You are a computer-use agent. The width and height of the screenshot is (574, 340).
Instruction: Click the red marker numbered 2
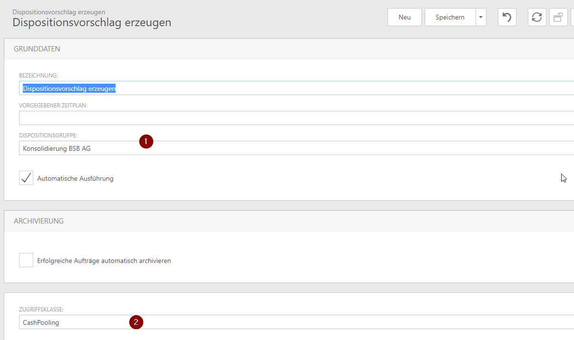point(136,322)
